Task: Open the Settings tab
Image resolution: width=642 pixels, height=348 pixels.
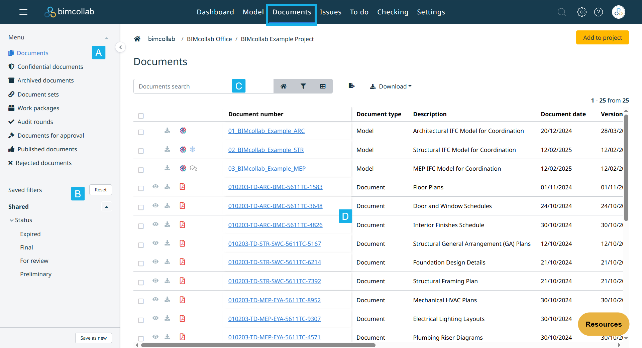Action: (431, 12)
